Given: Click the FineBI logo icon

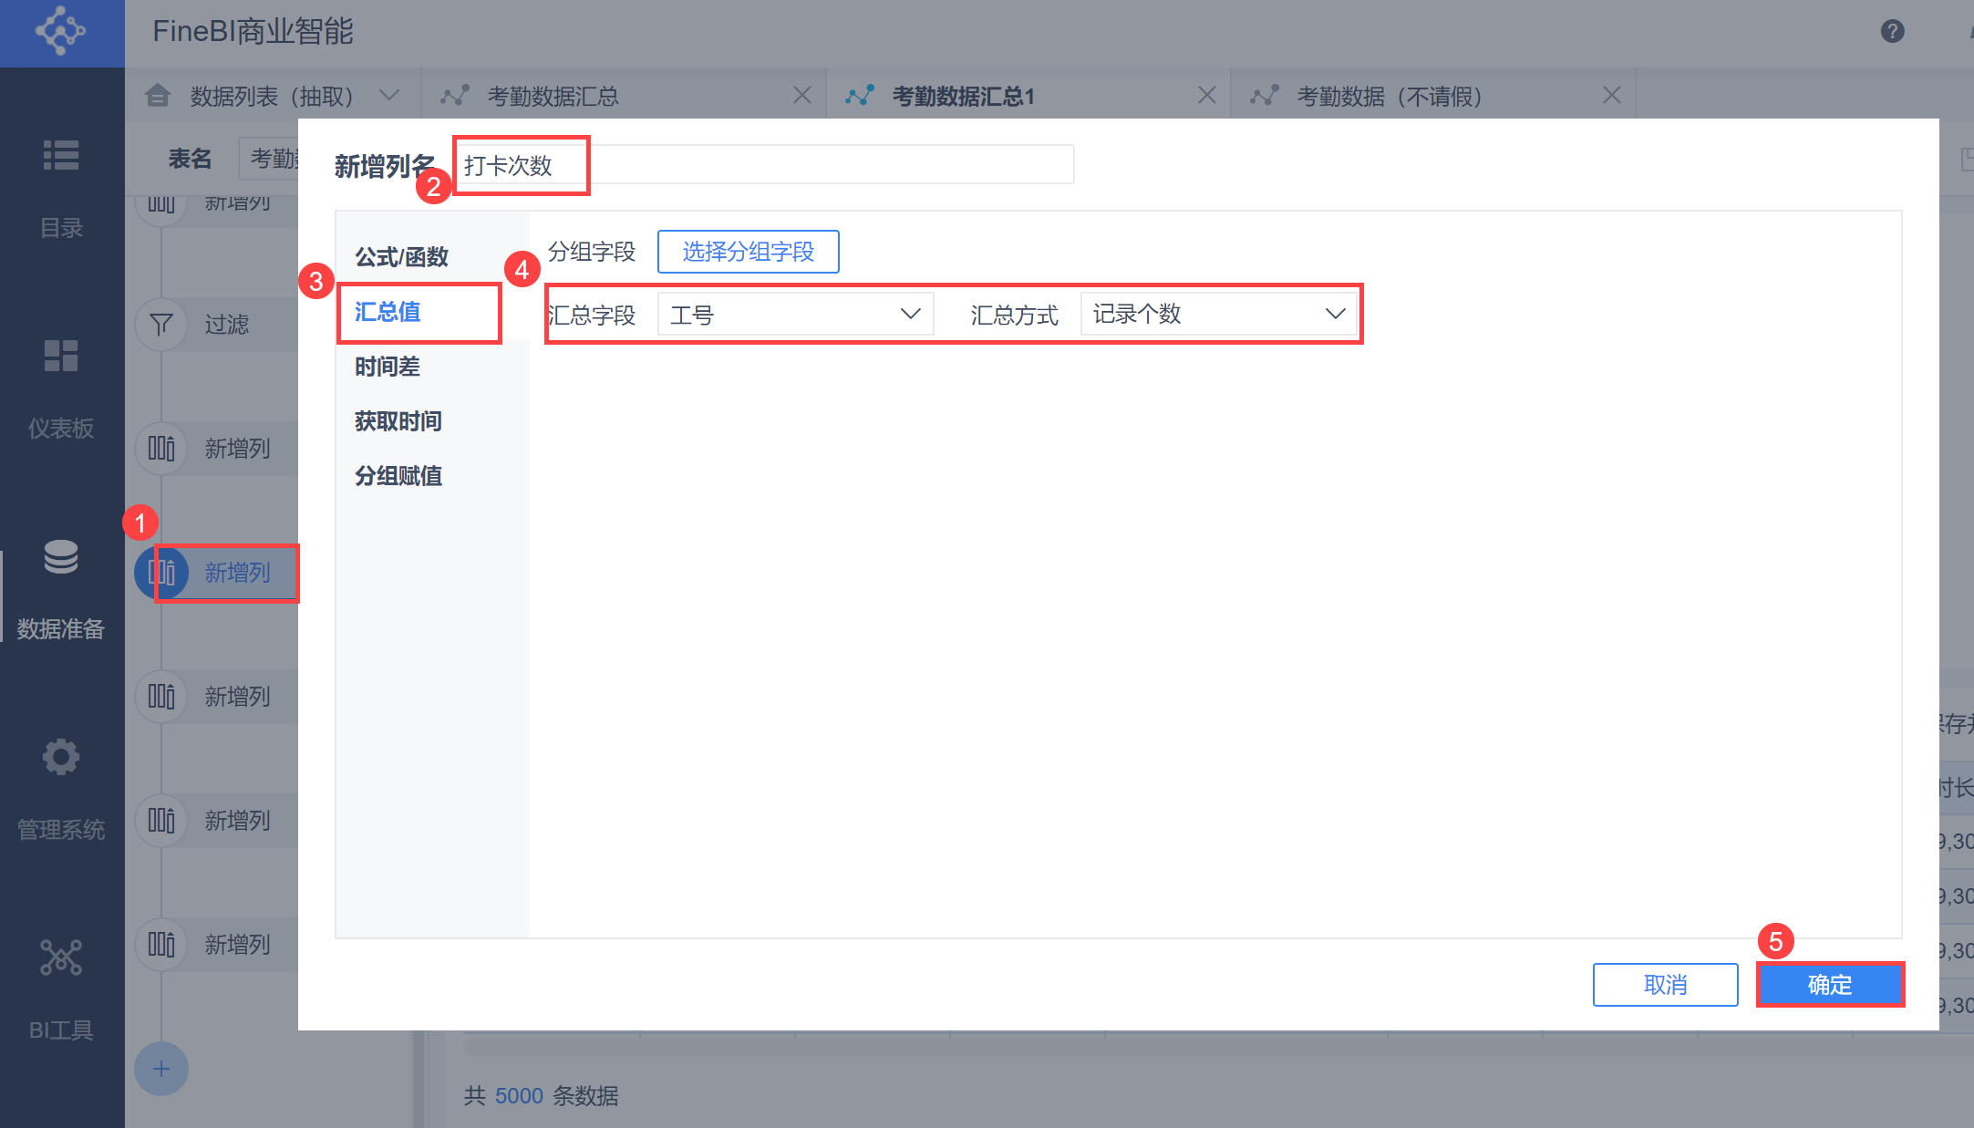Looking at the screenshot, I should 61,32.
